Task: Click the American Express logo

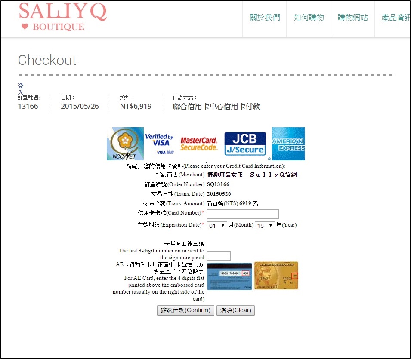Action: [x=288, y=144]
